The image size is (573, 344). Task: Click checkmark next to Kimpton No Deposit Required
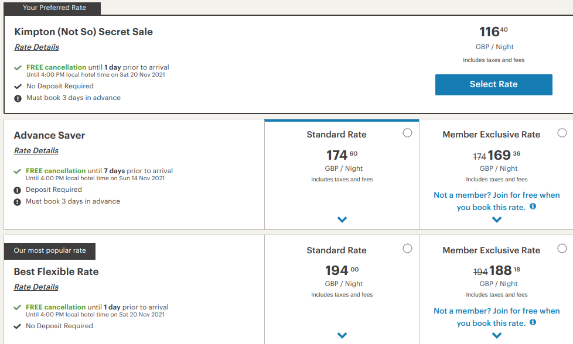click(18, 87)
